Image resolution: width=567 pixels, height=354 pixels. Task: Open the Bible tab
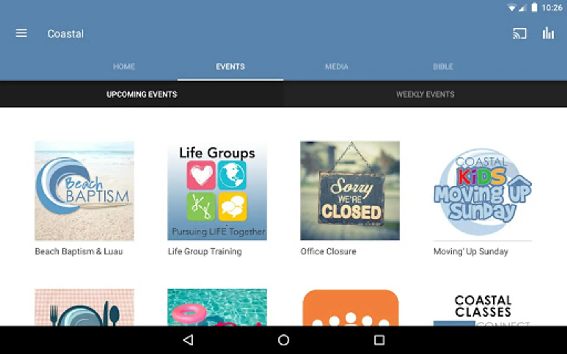[x=443, y=67]
